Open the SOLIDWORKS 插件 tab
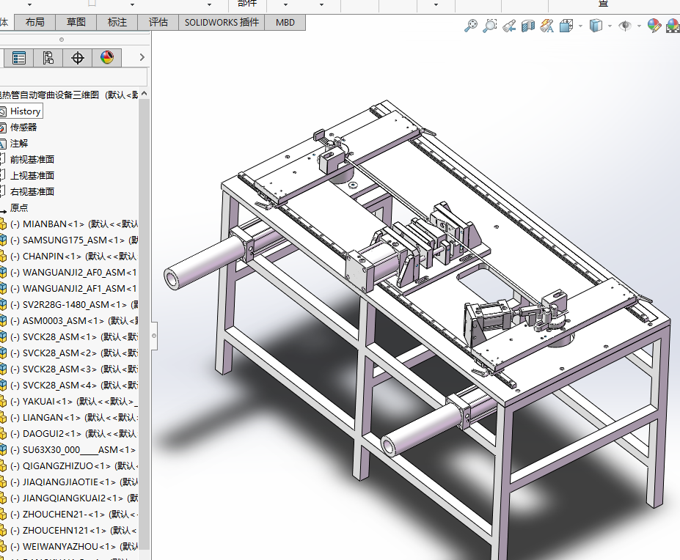680x560 pixels. (x=222, y=22)
